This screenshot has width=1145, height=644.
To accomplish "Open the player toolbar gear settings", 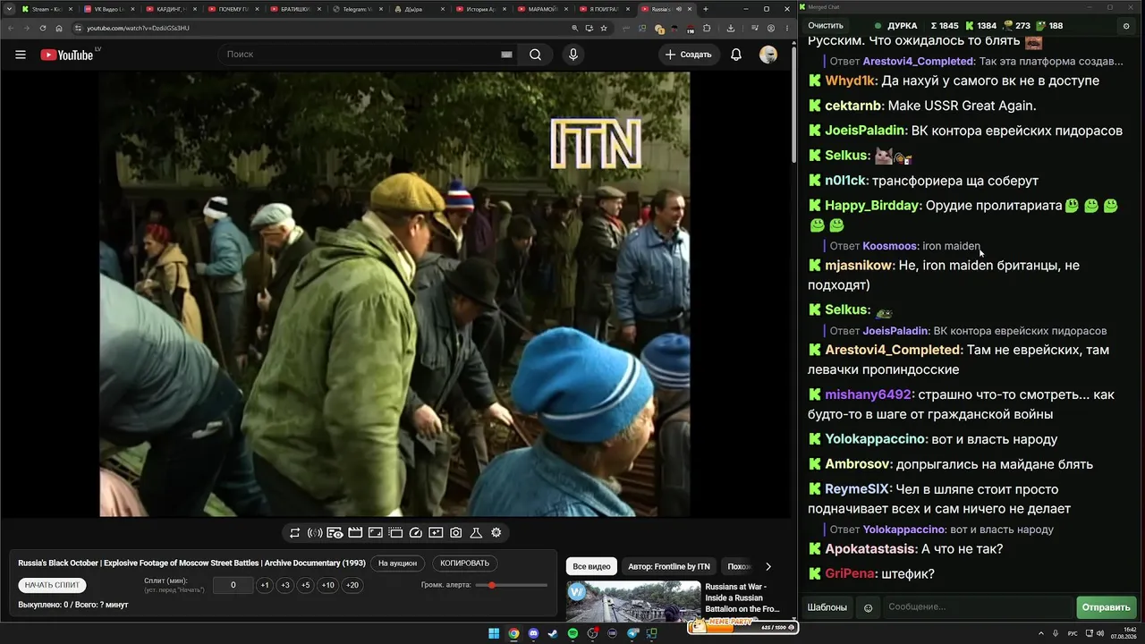I will tap(496, 533).
